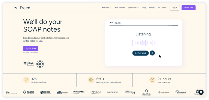Expand the Specialties dropdown menu
The image size is (209, 100).
point(133,8)
